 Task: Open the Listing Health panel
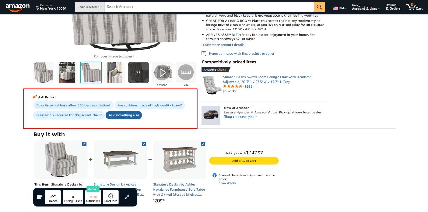(73, 197)
